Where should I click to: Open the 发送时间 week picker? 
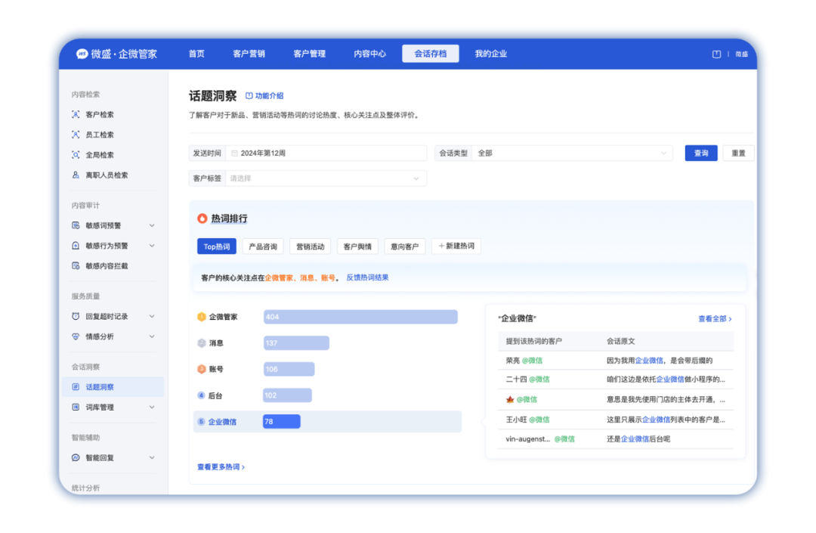click(x=326, y=153)
